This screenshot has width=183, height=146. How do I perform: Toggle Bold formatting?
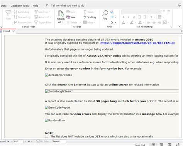click(124, 17)
